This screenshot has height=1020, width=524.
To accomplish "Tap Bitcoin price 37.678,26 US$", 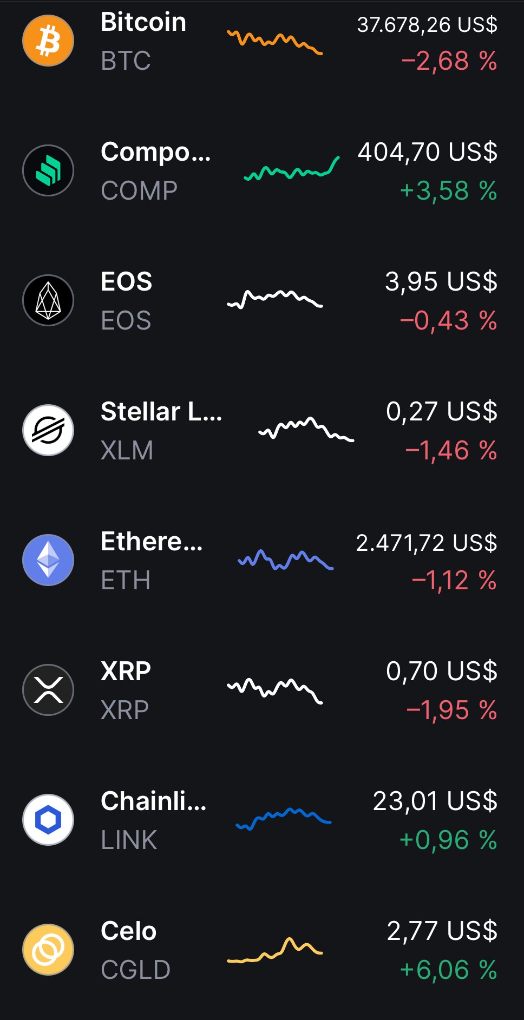I will 427,24.
